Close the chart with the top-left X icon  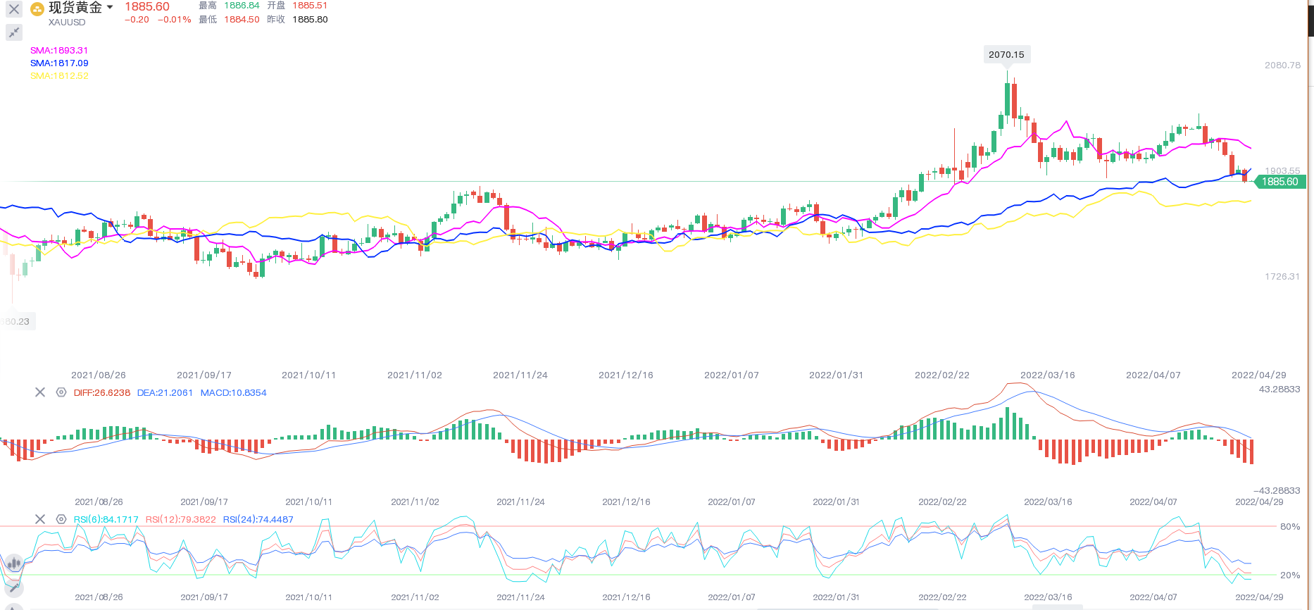click(14, 9)
